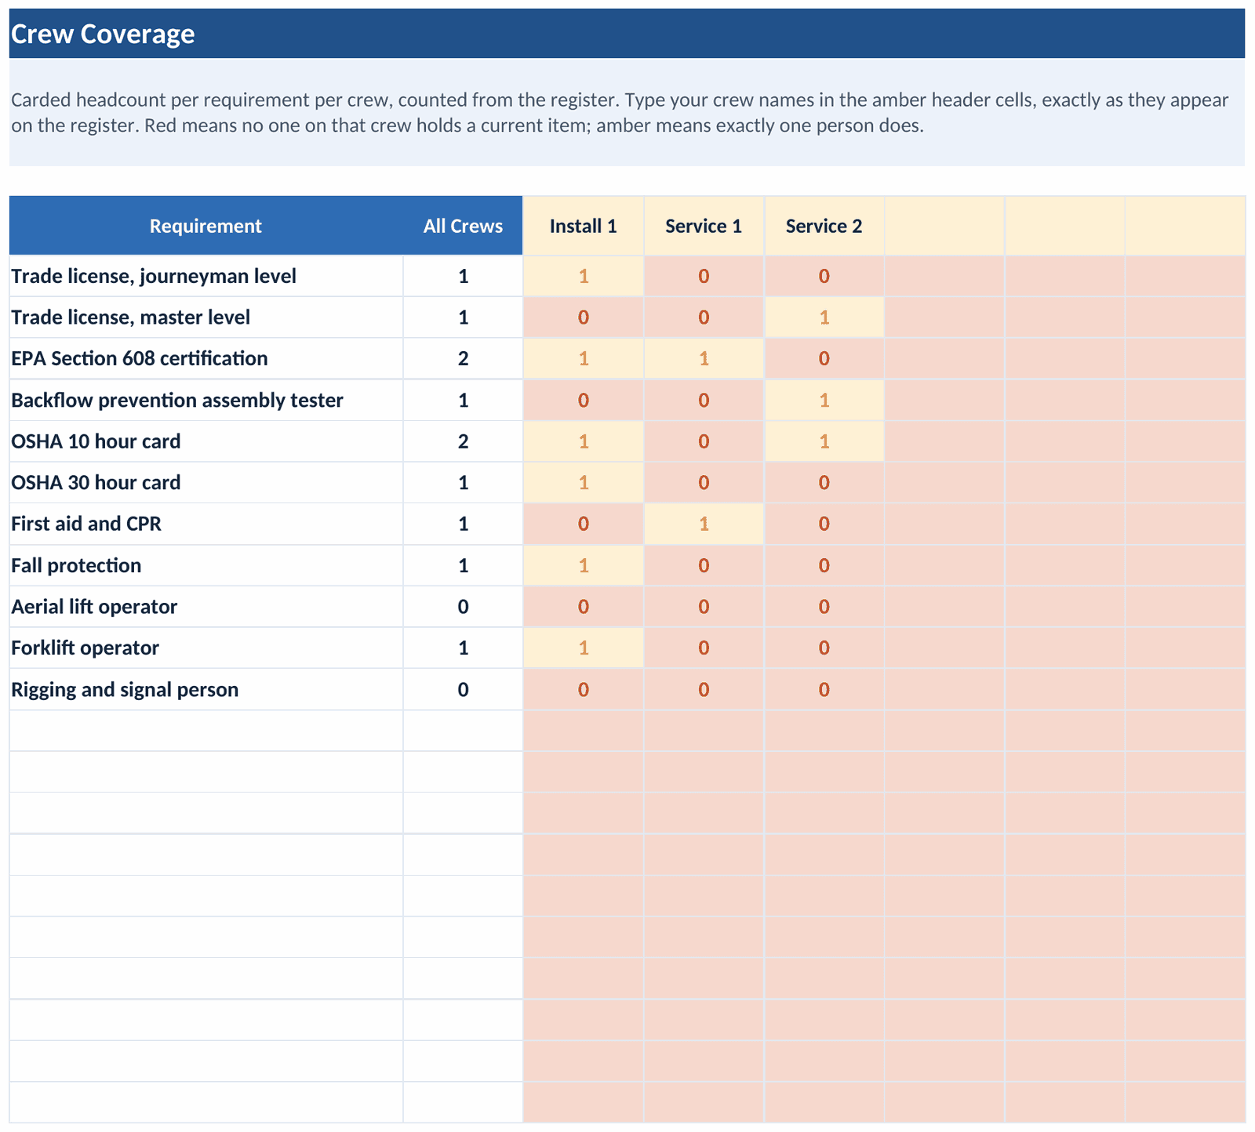Click Service 2 count for Fall protection
The width and height of the screenshot is (1255, 1132).
[824, 565]
